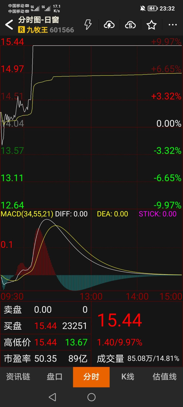Tap the yellow R badge icon
This screenshot has height=407, width=183.
(21, 30)
